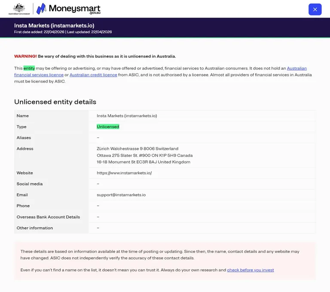
Task: Click the Moneysmart.gov.au wordmark
Action: [x=74, y=9]
